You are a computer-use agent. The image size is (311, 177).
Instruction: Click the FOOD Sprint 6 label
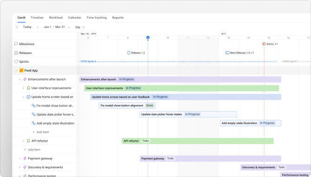point(88,61)
